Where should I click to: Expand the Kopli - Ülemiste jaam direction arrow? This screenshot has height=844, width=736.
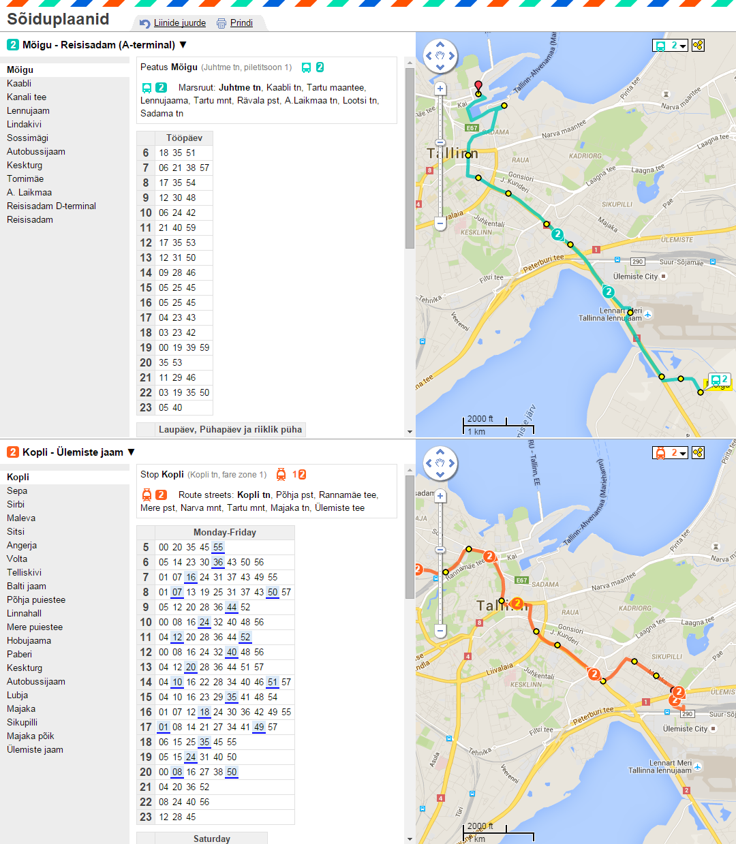(131, 452)
